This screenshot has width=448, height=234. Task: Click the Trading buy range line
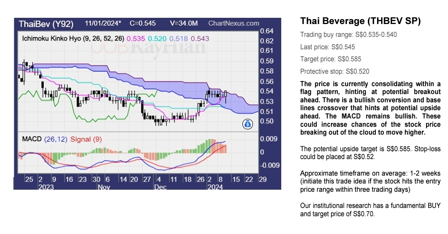click(348, 35)
